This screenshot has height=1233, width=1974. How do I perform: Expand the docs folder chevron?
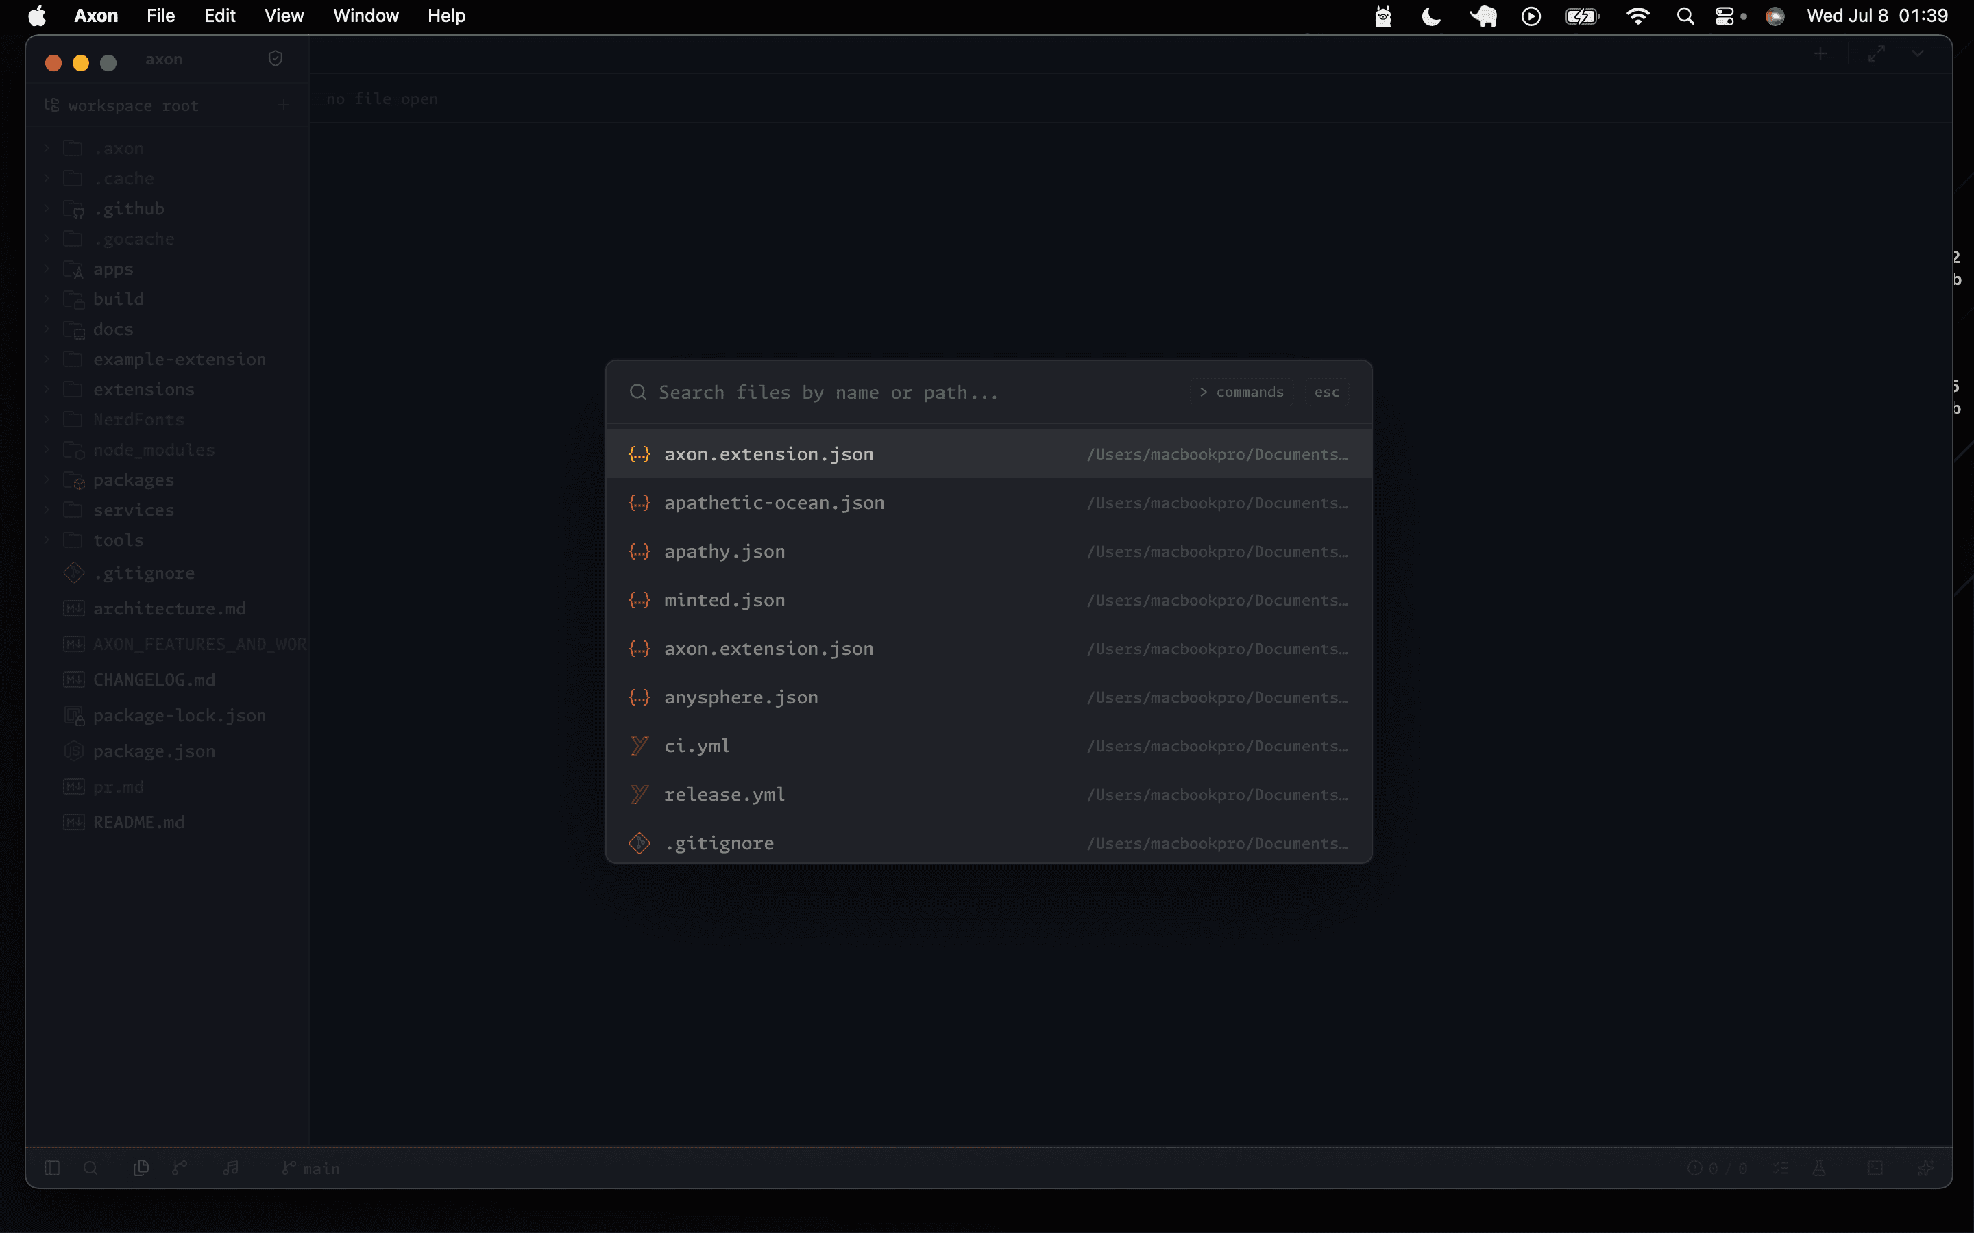tap(47, 329)
